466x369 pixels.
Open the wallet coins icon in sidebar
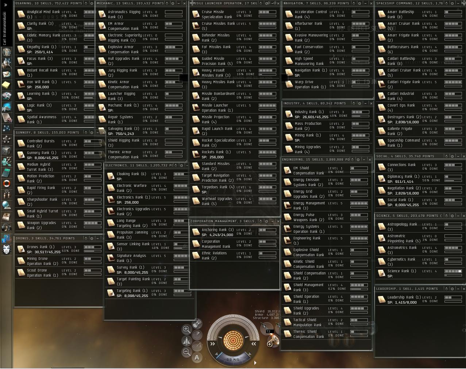[x=7, y=161]
